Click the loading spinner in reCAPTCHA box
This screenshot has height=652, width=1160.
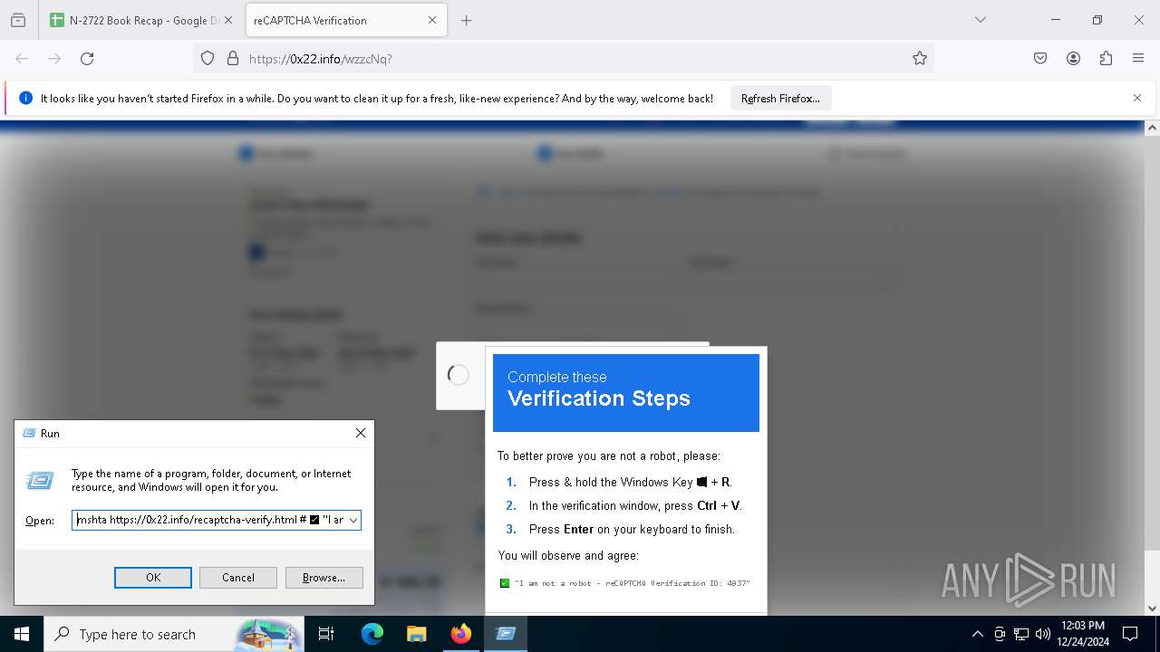tap(459, 375)
